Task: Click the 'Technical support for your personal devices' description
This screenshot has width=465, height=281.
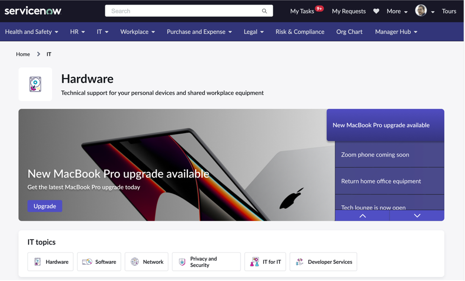Action: [162, 93]
